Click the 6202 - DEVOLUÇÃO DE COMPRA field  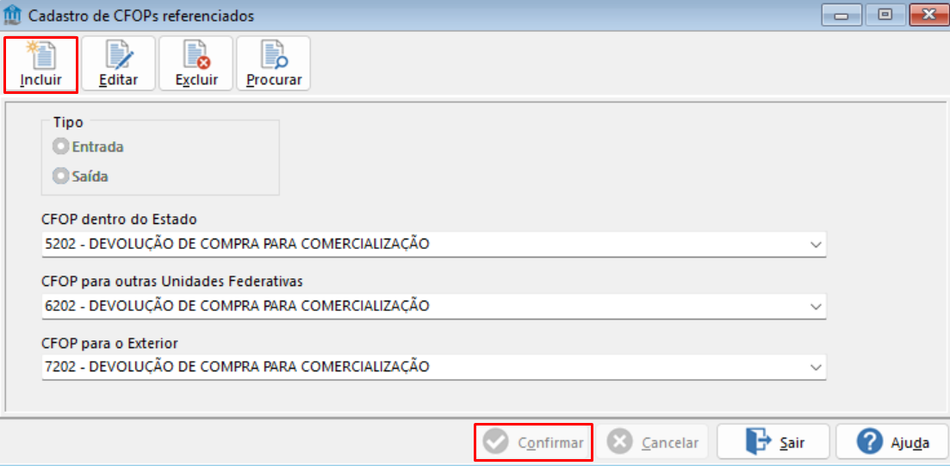[x=434, y=306]
